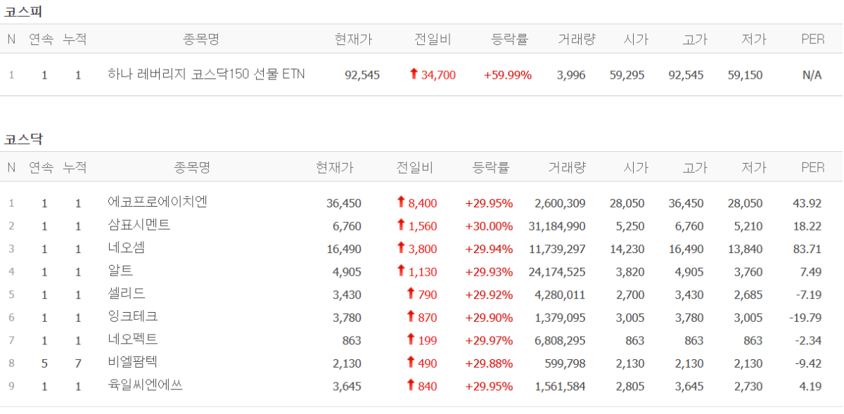This screenshot has height=414, width=844.
Task: Select the 비엘팜텍 stock entry
Action: (132, 363)
